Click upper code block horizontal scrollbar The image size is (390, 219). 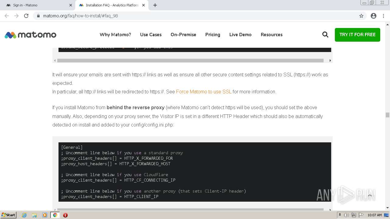coord(190,61)
